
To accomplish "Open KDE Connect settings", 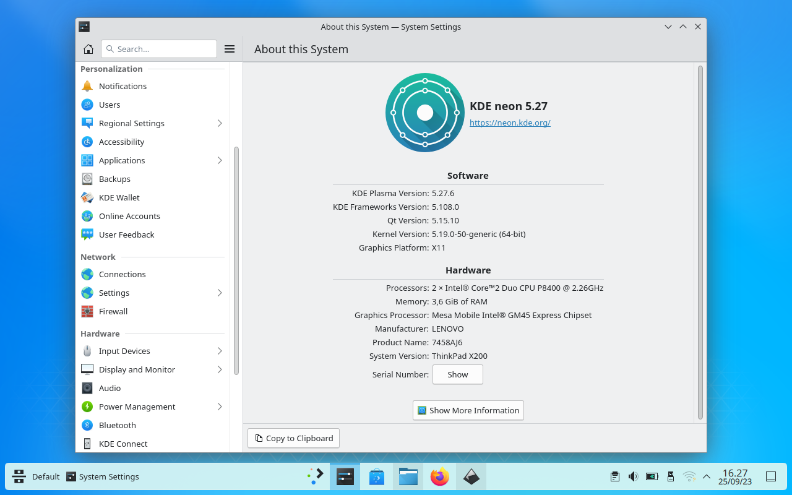I will pyautogui.click(x=123, y=444).
